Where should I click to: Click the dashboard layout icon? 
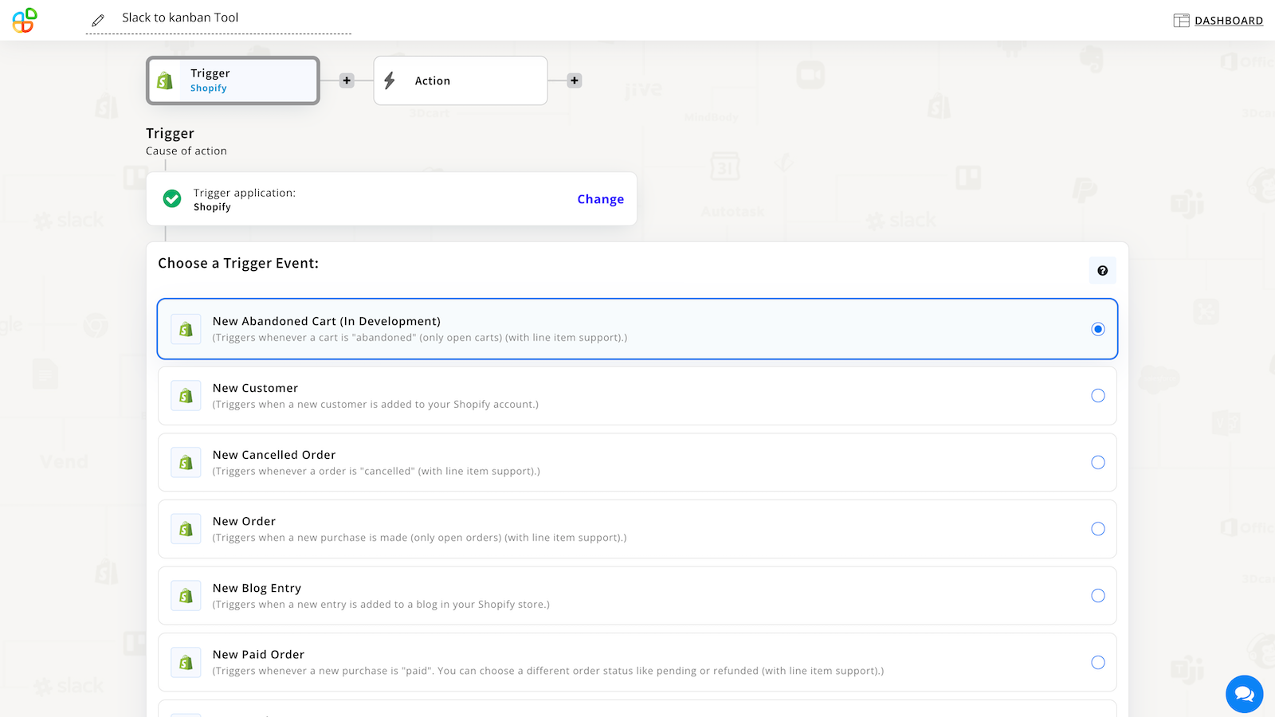point(1181,21)
